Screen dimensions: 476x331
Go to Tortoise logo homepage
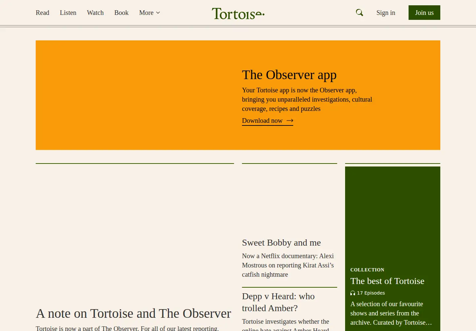click(238, 13)
